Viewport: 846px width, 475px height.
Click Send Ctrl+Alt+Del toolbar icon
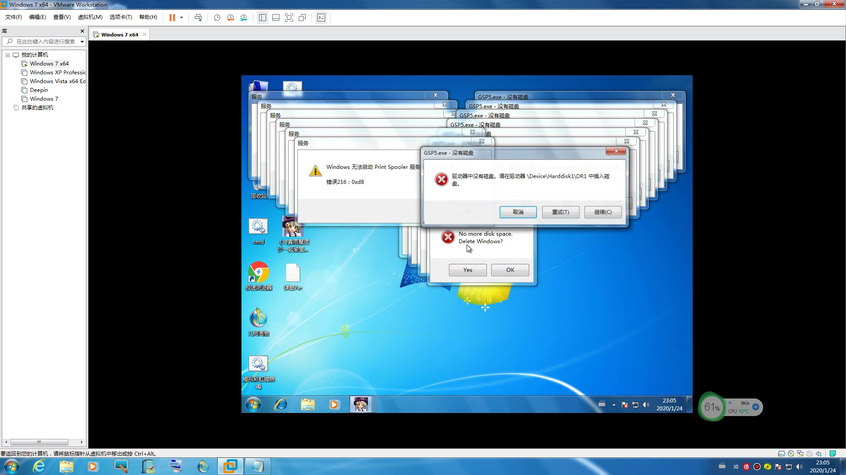[198, 18]
